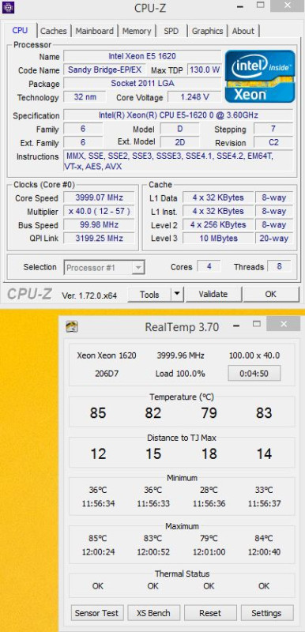
Task: Click the Bus Speed value 99.98 MHz
Action: 99,225
